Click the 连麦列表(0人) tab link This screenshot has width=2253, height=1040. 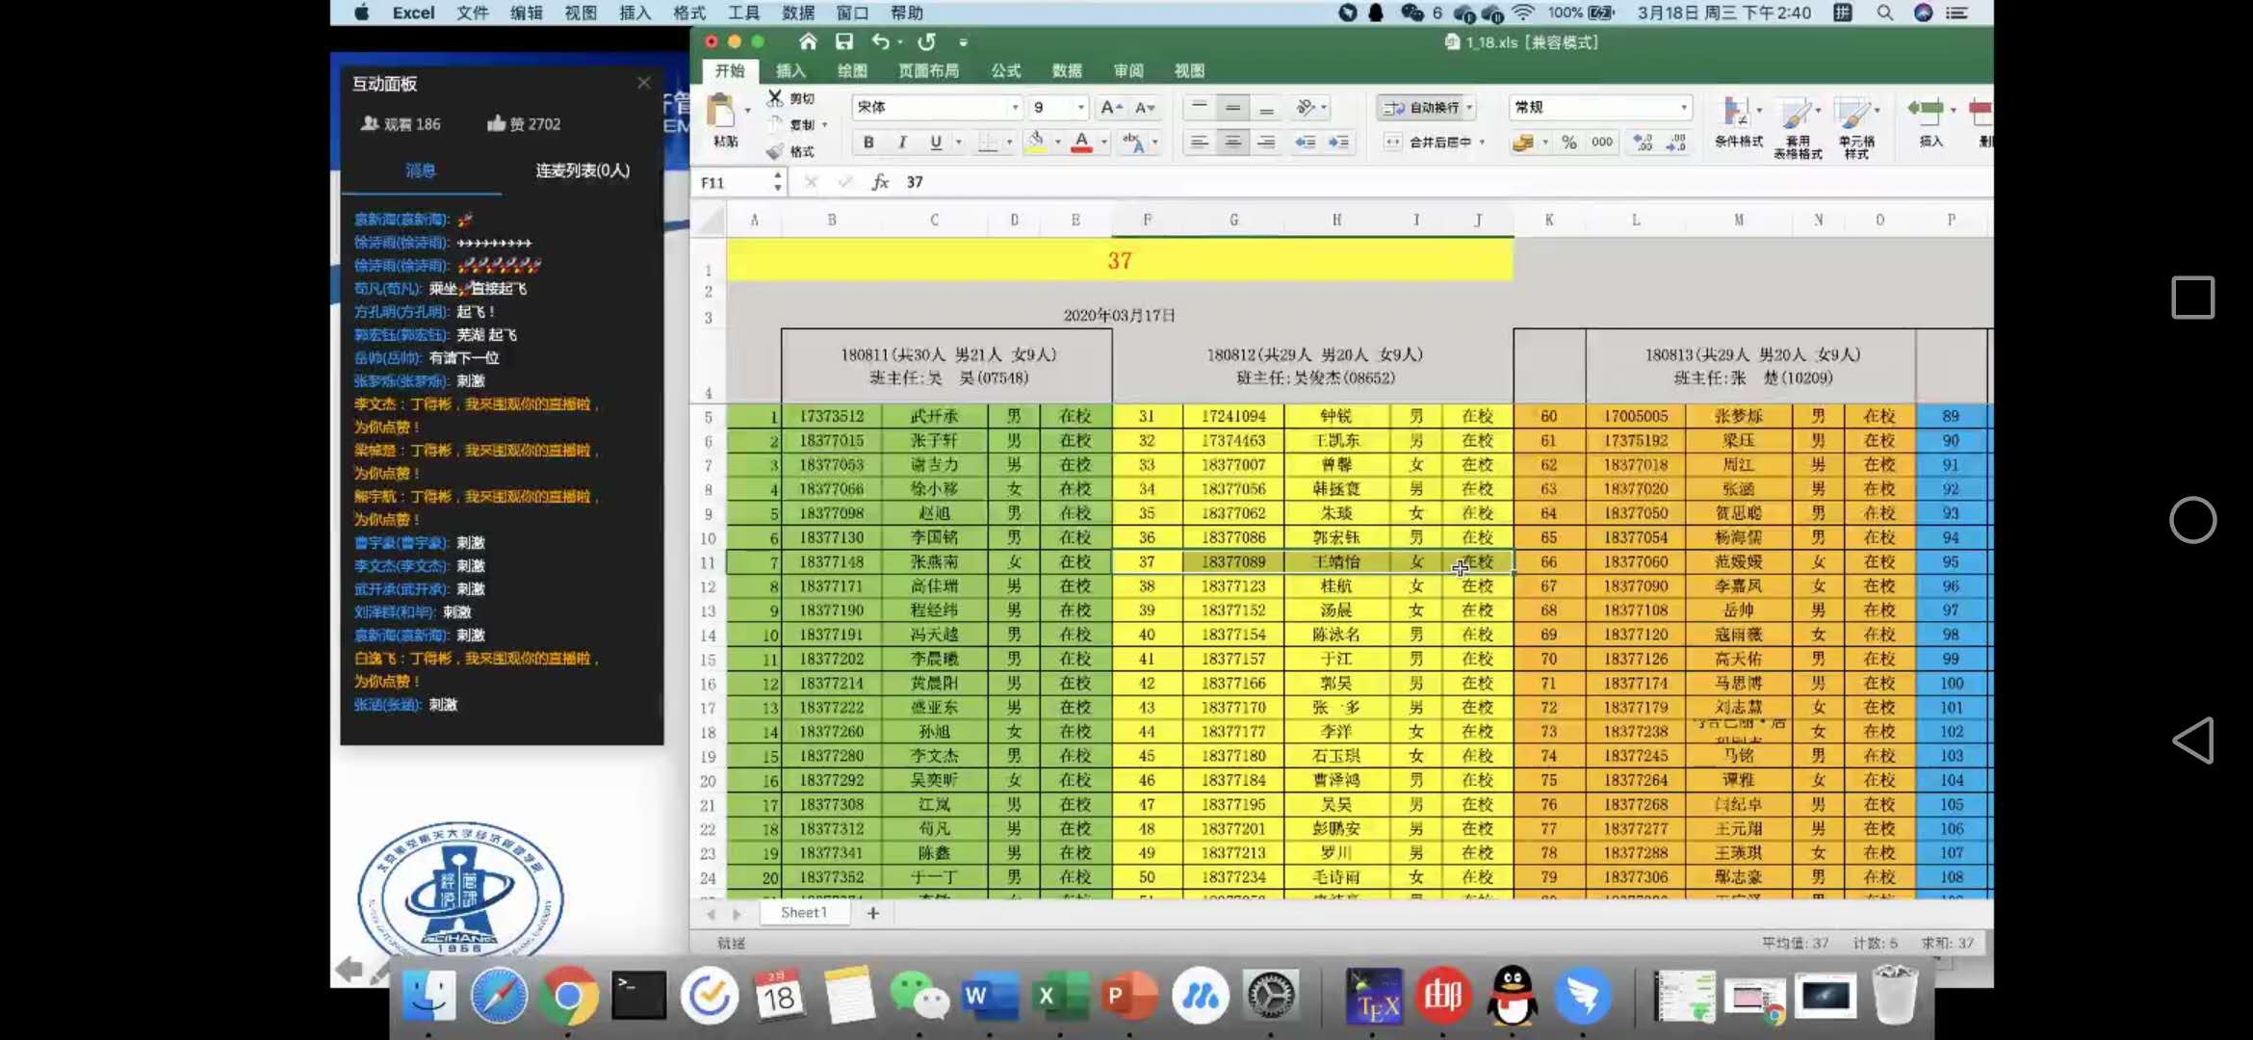click(583, 170)
